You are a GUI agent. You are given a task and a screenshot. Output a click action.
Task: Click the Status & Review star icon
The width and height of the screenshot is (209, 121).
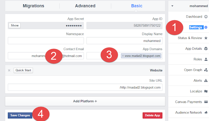(206, 38)
